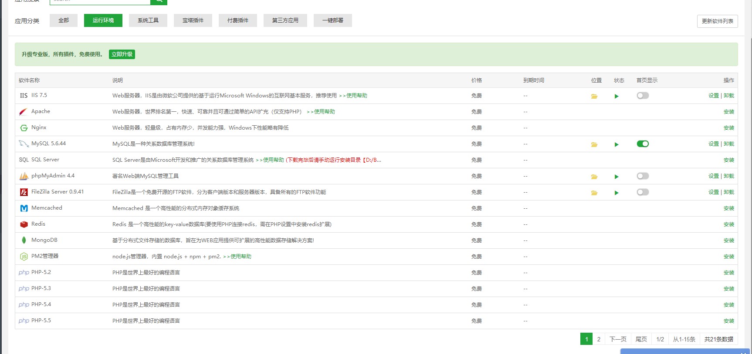Focus the application search input field
The image size is (752, 354).
click(100, 2)
